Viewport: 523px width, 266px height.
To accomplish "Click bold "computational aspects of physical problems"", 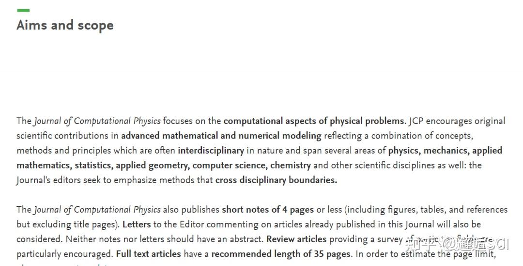I will pos(314,121).
